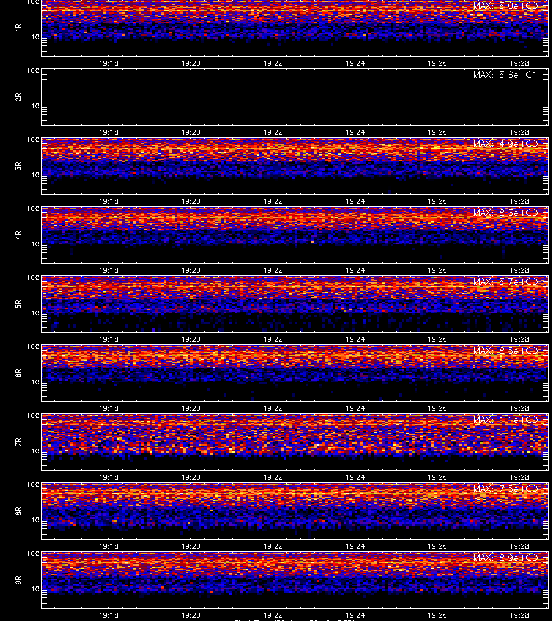Click the 4R panel axis label

coord(18,235)
